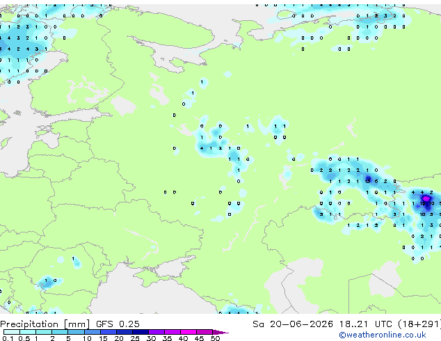The height and width of the screenshot is (341, 441).
Task: Click the '0.1' legend scale label
Action: (x=8, y=338)
